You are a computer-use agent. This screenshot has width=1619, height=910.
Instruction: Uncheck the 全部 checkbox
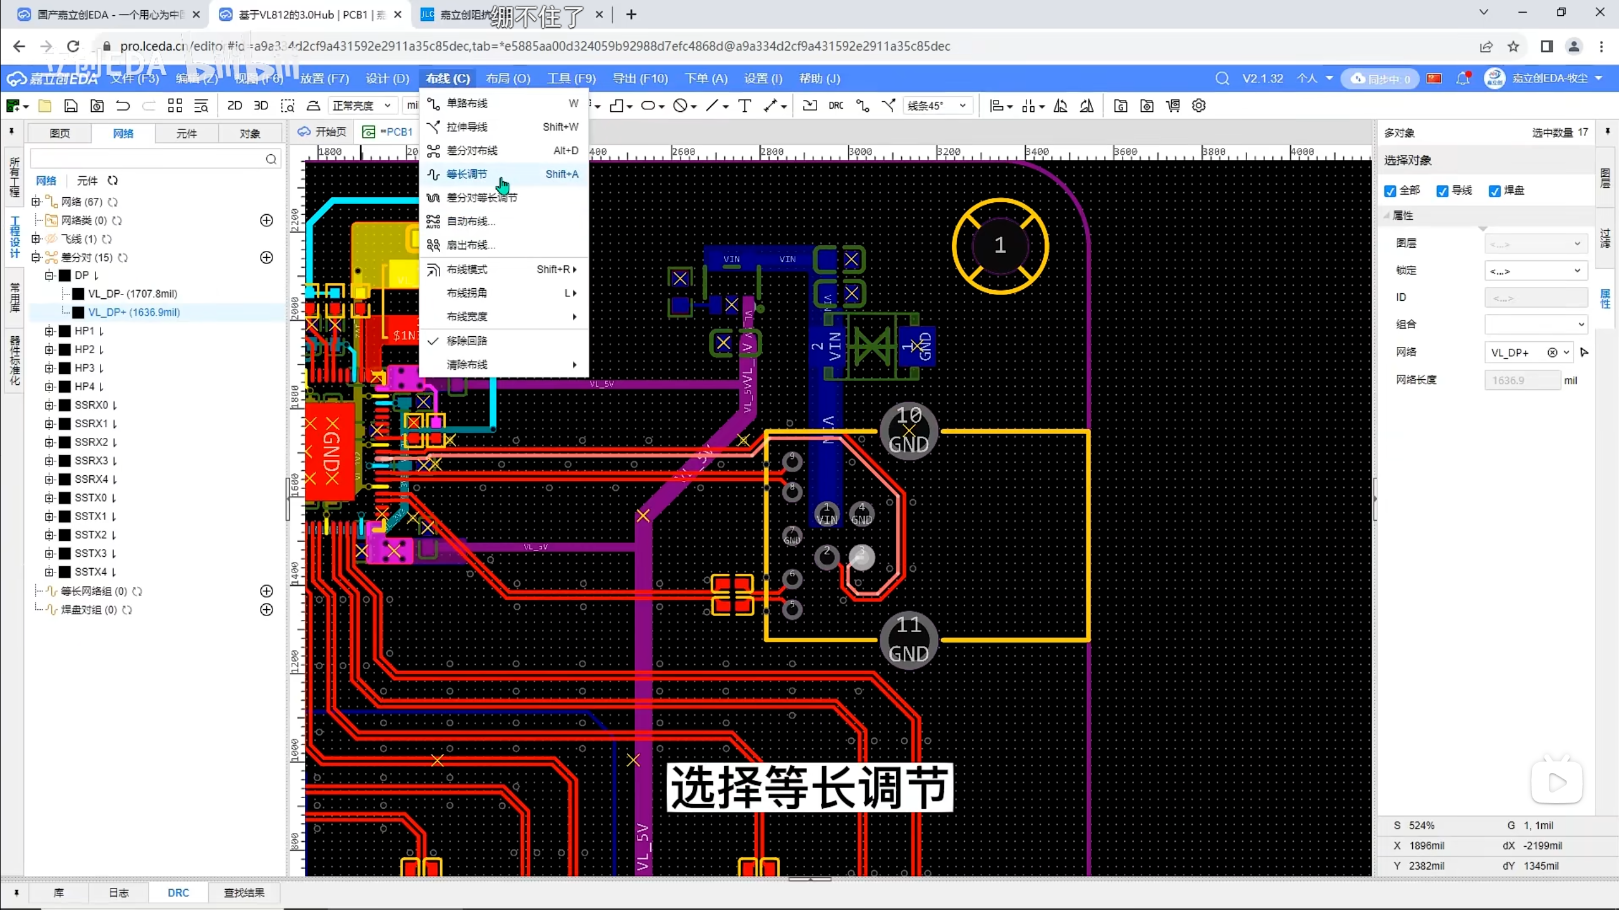pyautogui.click(x=1390, y=191)
